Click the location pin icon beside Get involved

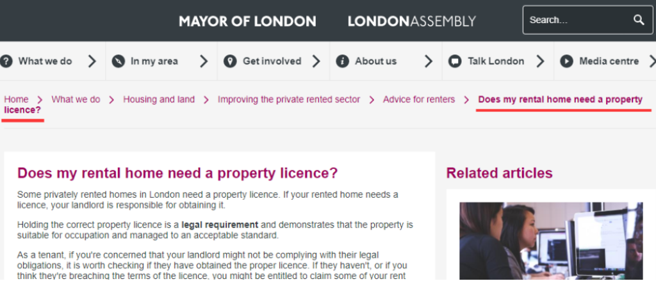pos(230,61)
